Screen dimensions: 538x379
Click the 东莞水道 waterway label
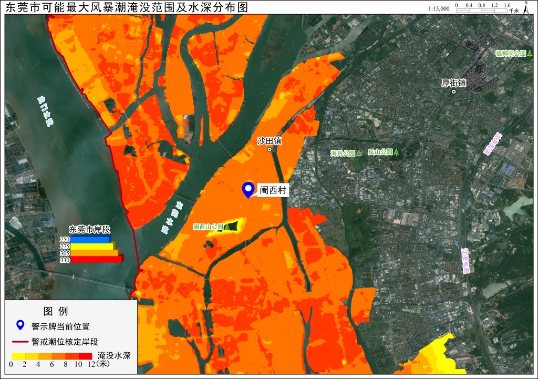click(172, 218)
